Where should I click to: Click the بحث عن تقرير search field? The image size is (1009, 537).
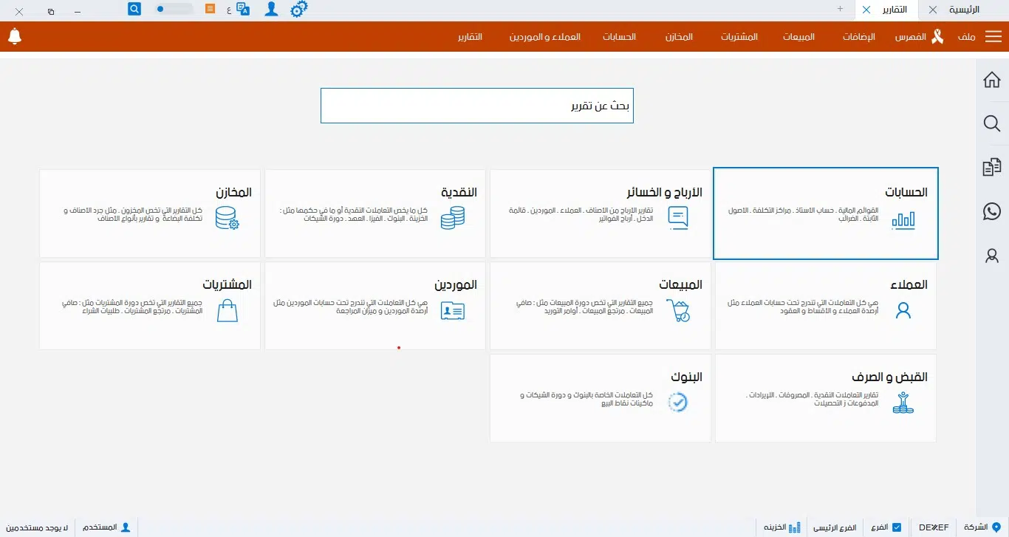476,105
